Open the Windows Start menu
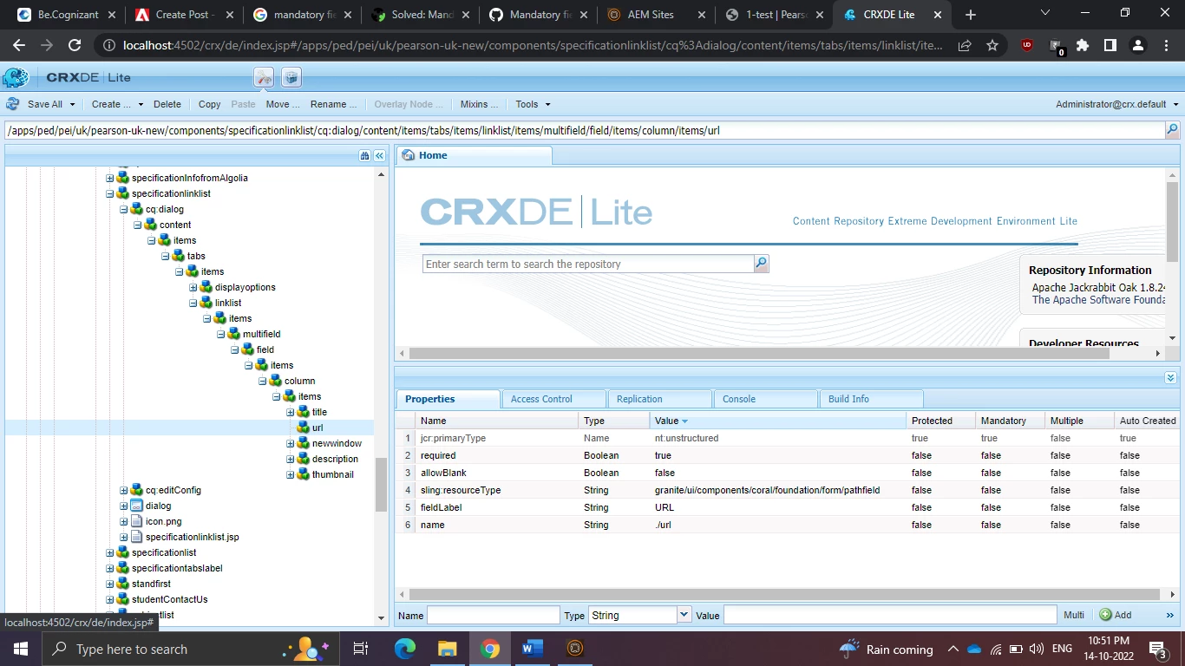 pyautogui.click(x=20, y=649)
